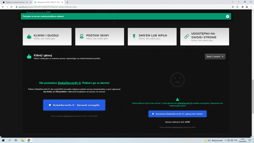Show hidden system tray icons
Screen dimensions: 254x143
(225, 140)
